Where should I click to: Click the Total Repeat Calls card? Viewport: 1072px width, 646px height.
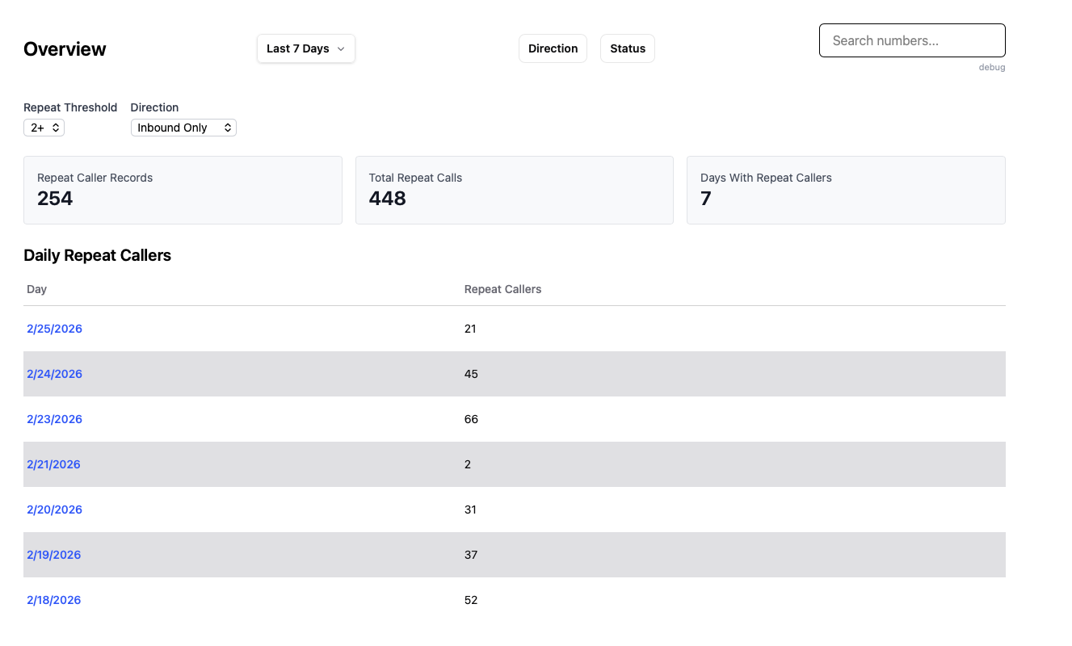[514, 190]
